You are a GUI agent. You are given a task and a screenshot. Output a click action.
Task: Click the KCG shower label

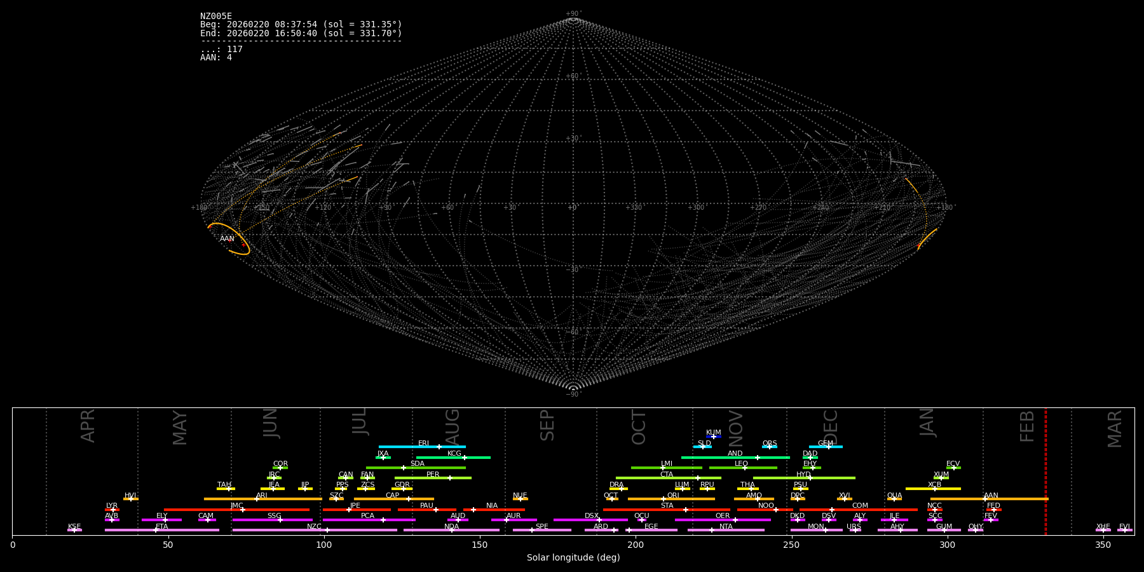(x=454, y=454)
